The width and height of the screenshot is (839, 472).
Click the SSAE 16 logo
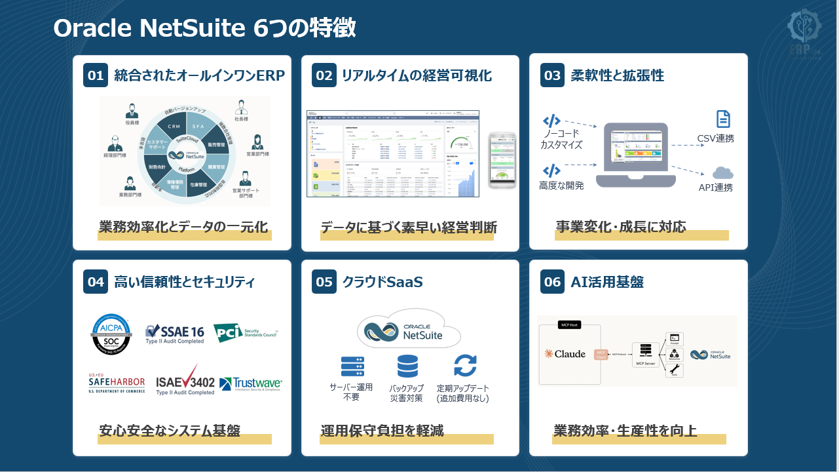click(175, 334)
